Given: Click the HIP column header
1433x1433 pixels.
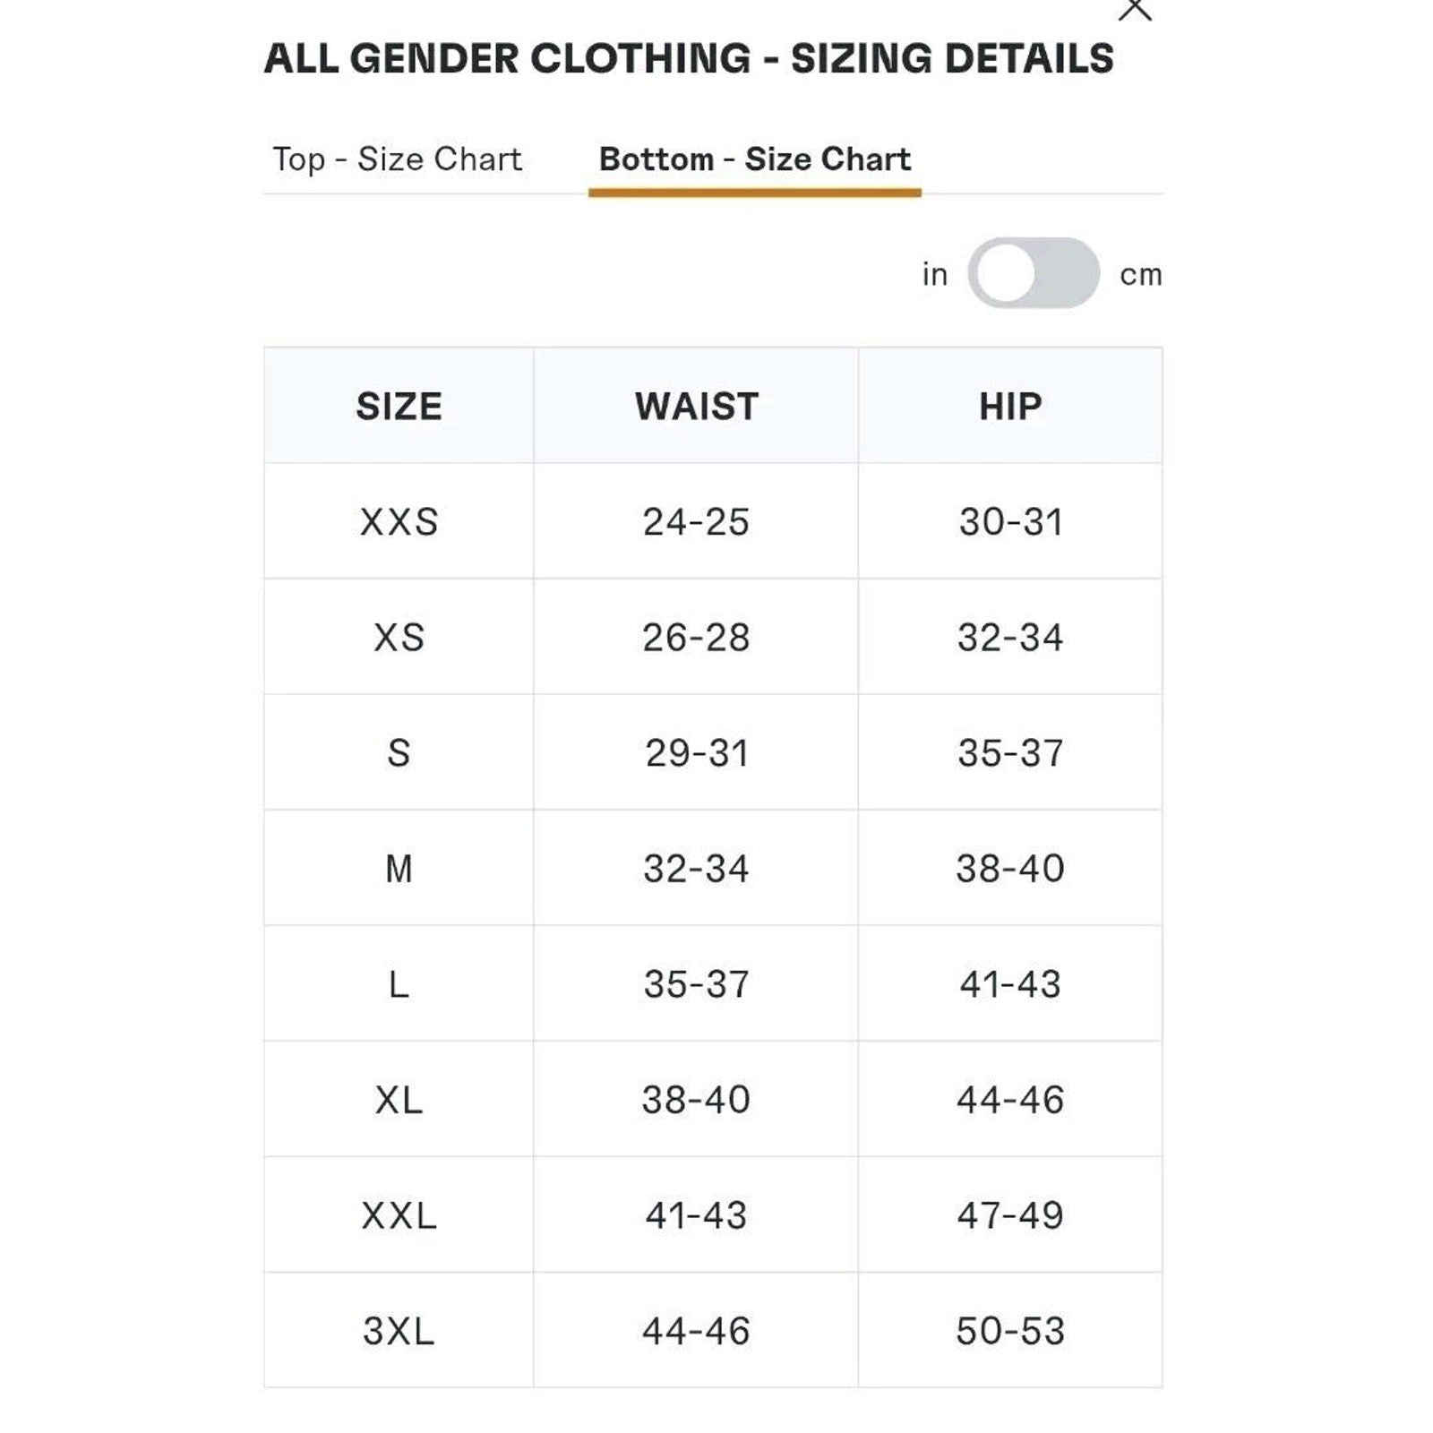Looking at the screenshot, I should (1010, 406).
